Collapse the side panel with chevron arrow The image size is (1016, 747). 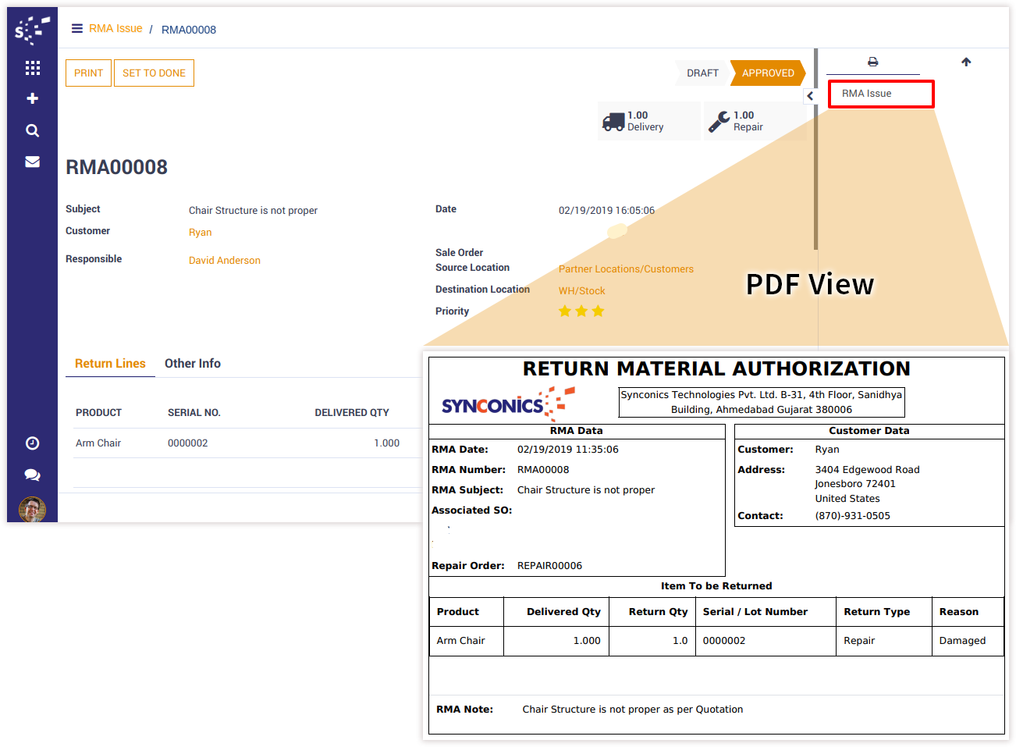click(810, 96)
